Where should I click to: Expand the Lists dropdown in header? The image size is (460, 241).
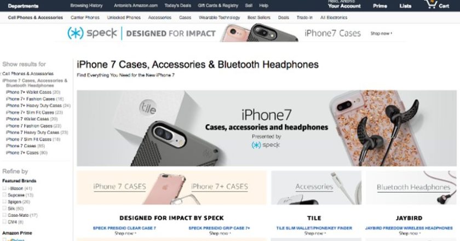click(405, 6)
